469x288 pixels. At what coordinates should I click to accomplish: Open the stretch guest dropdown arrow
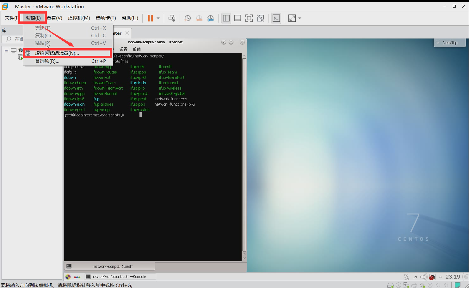pos(300,18)
